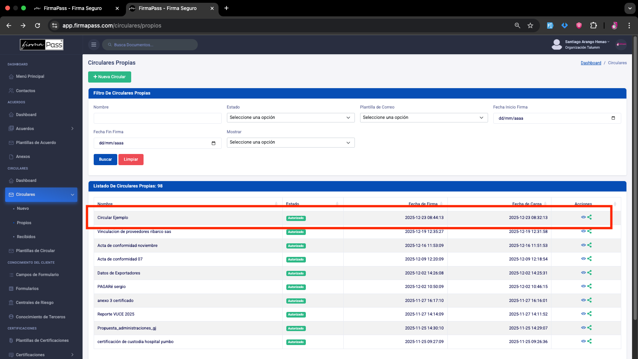
Task: Share the Reporte VUCE 2025 circular
Action: coord(589,314)
